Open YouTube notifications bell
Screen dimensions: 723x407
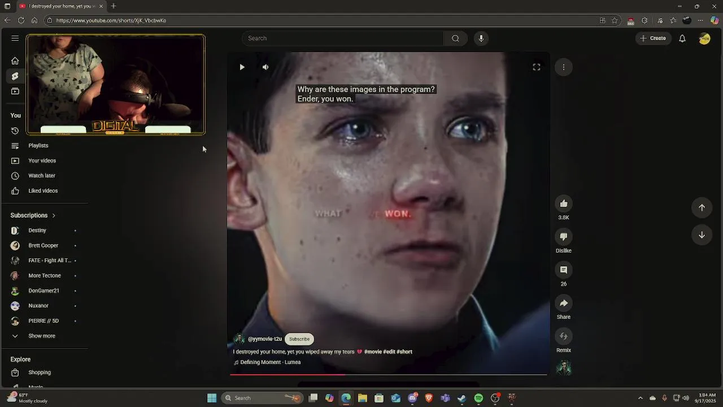tap(682, 38)
